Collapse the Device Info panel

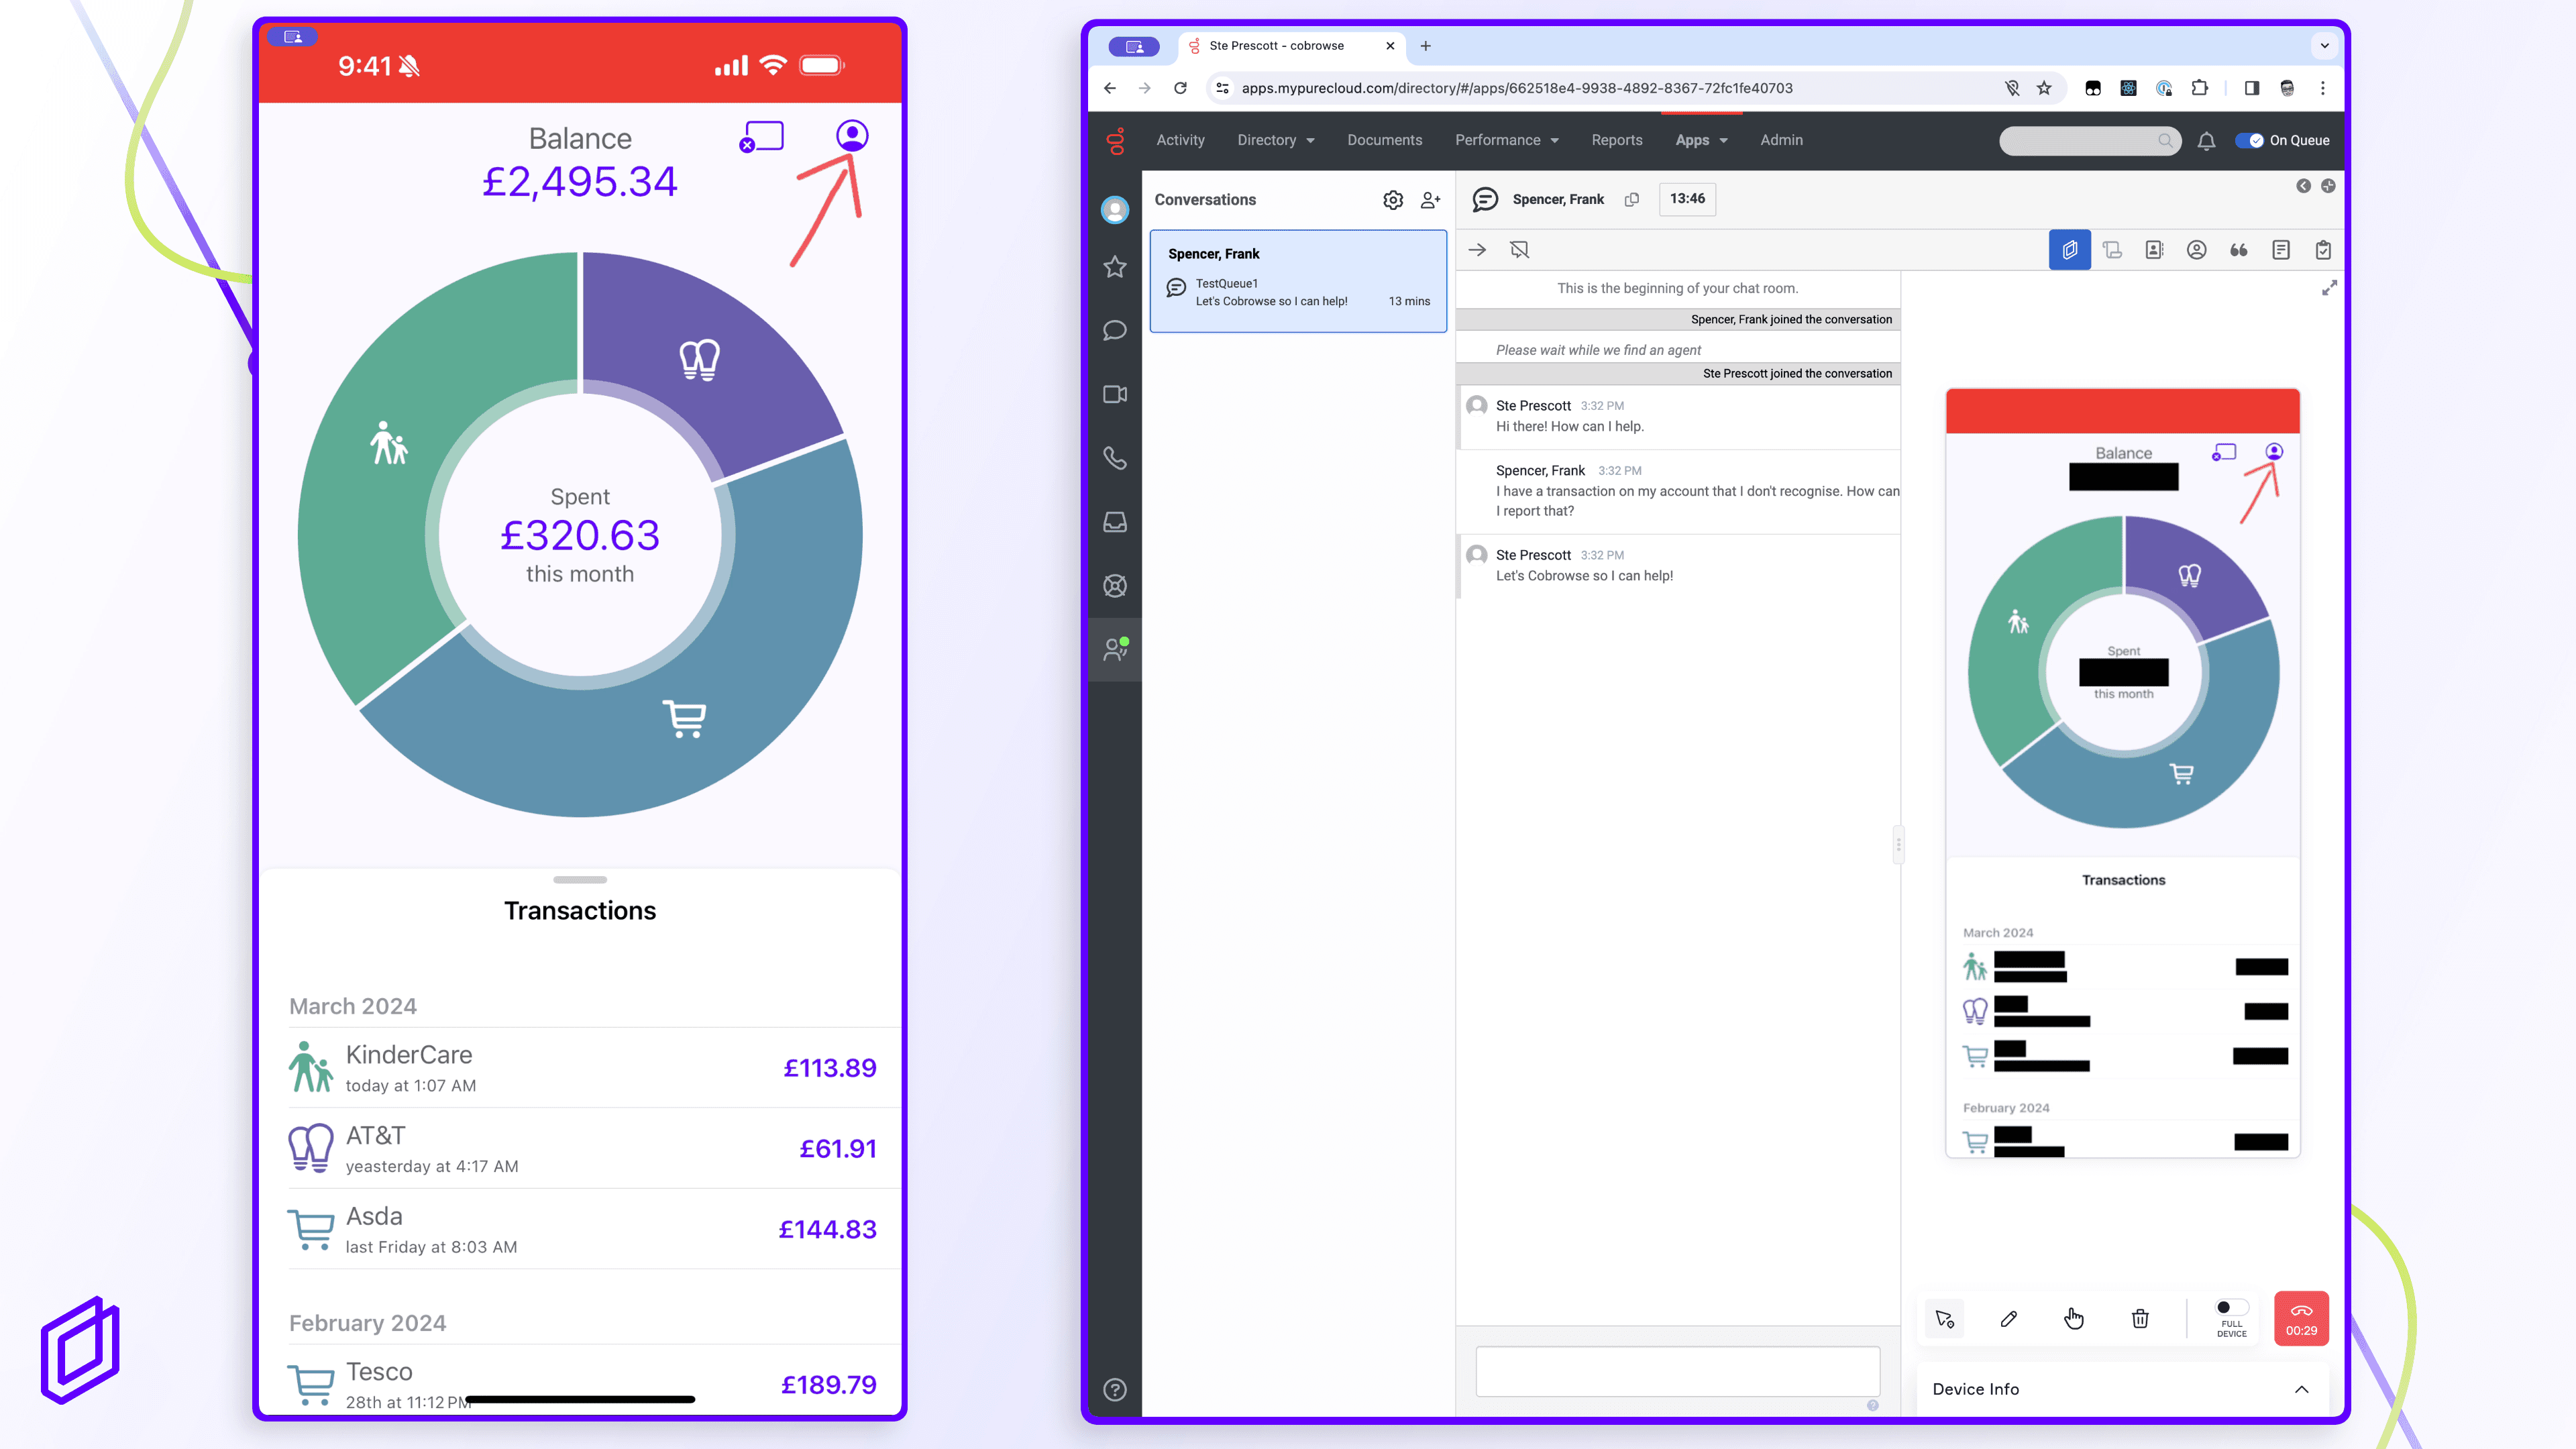2301,1389
